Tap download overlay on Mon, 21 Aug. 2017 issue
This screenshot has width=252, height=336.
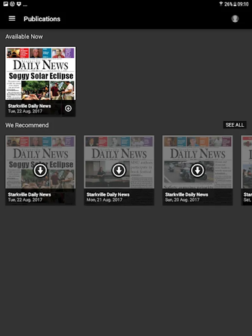pos(119,170)
